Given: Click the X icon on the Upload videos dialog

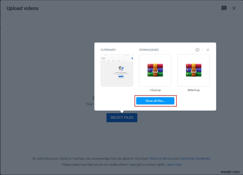Looking at the screenshot, I should tap(234, 8).
